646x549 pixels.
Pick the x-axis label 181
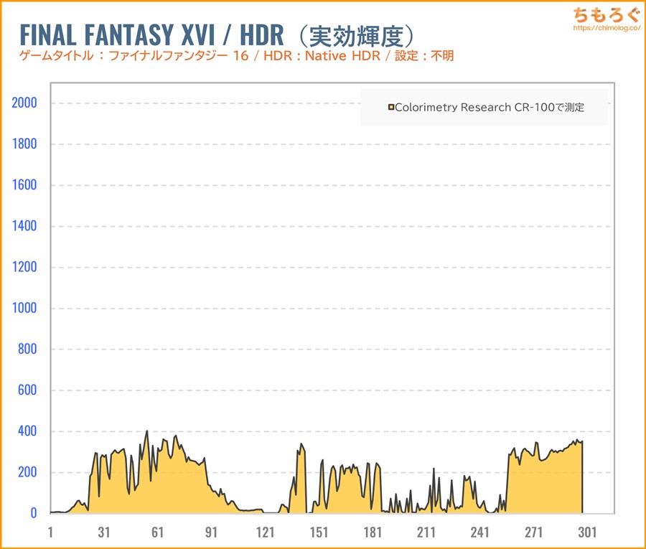coord(373,532)
